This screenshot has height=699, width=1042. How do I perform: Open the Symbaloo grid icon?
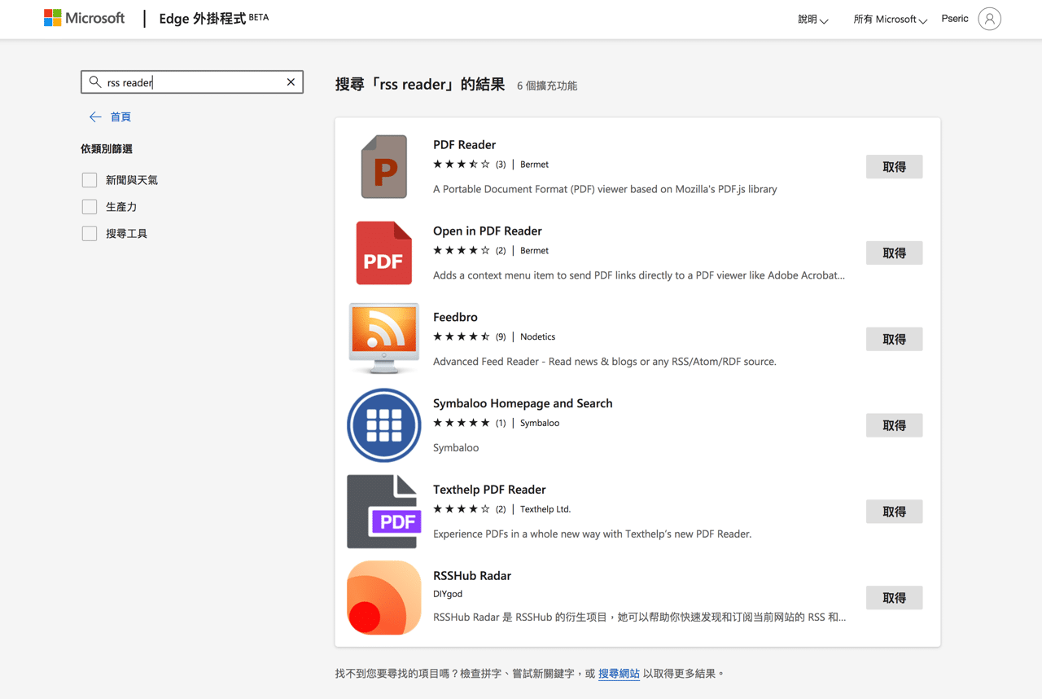(384, 425)
